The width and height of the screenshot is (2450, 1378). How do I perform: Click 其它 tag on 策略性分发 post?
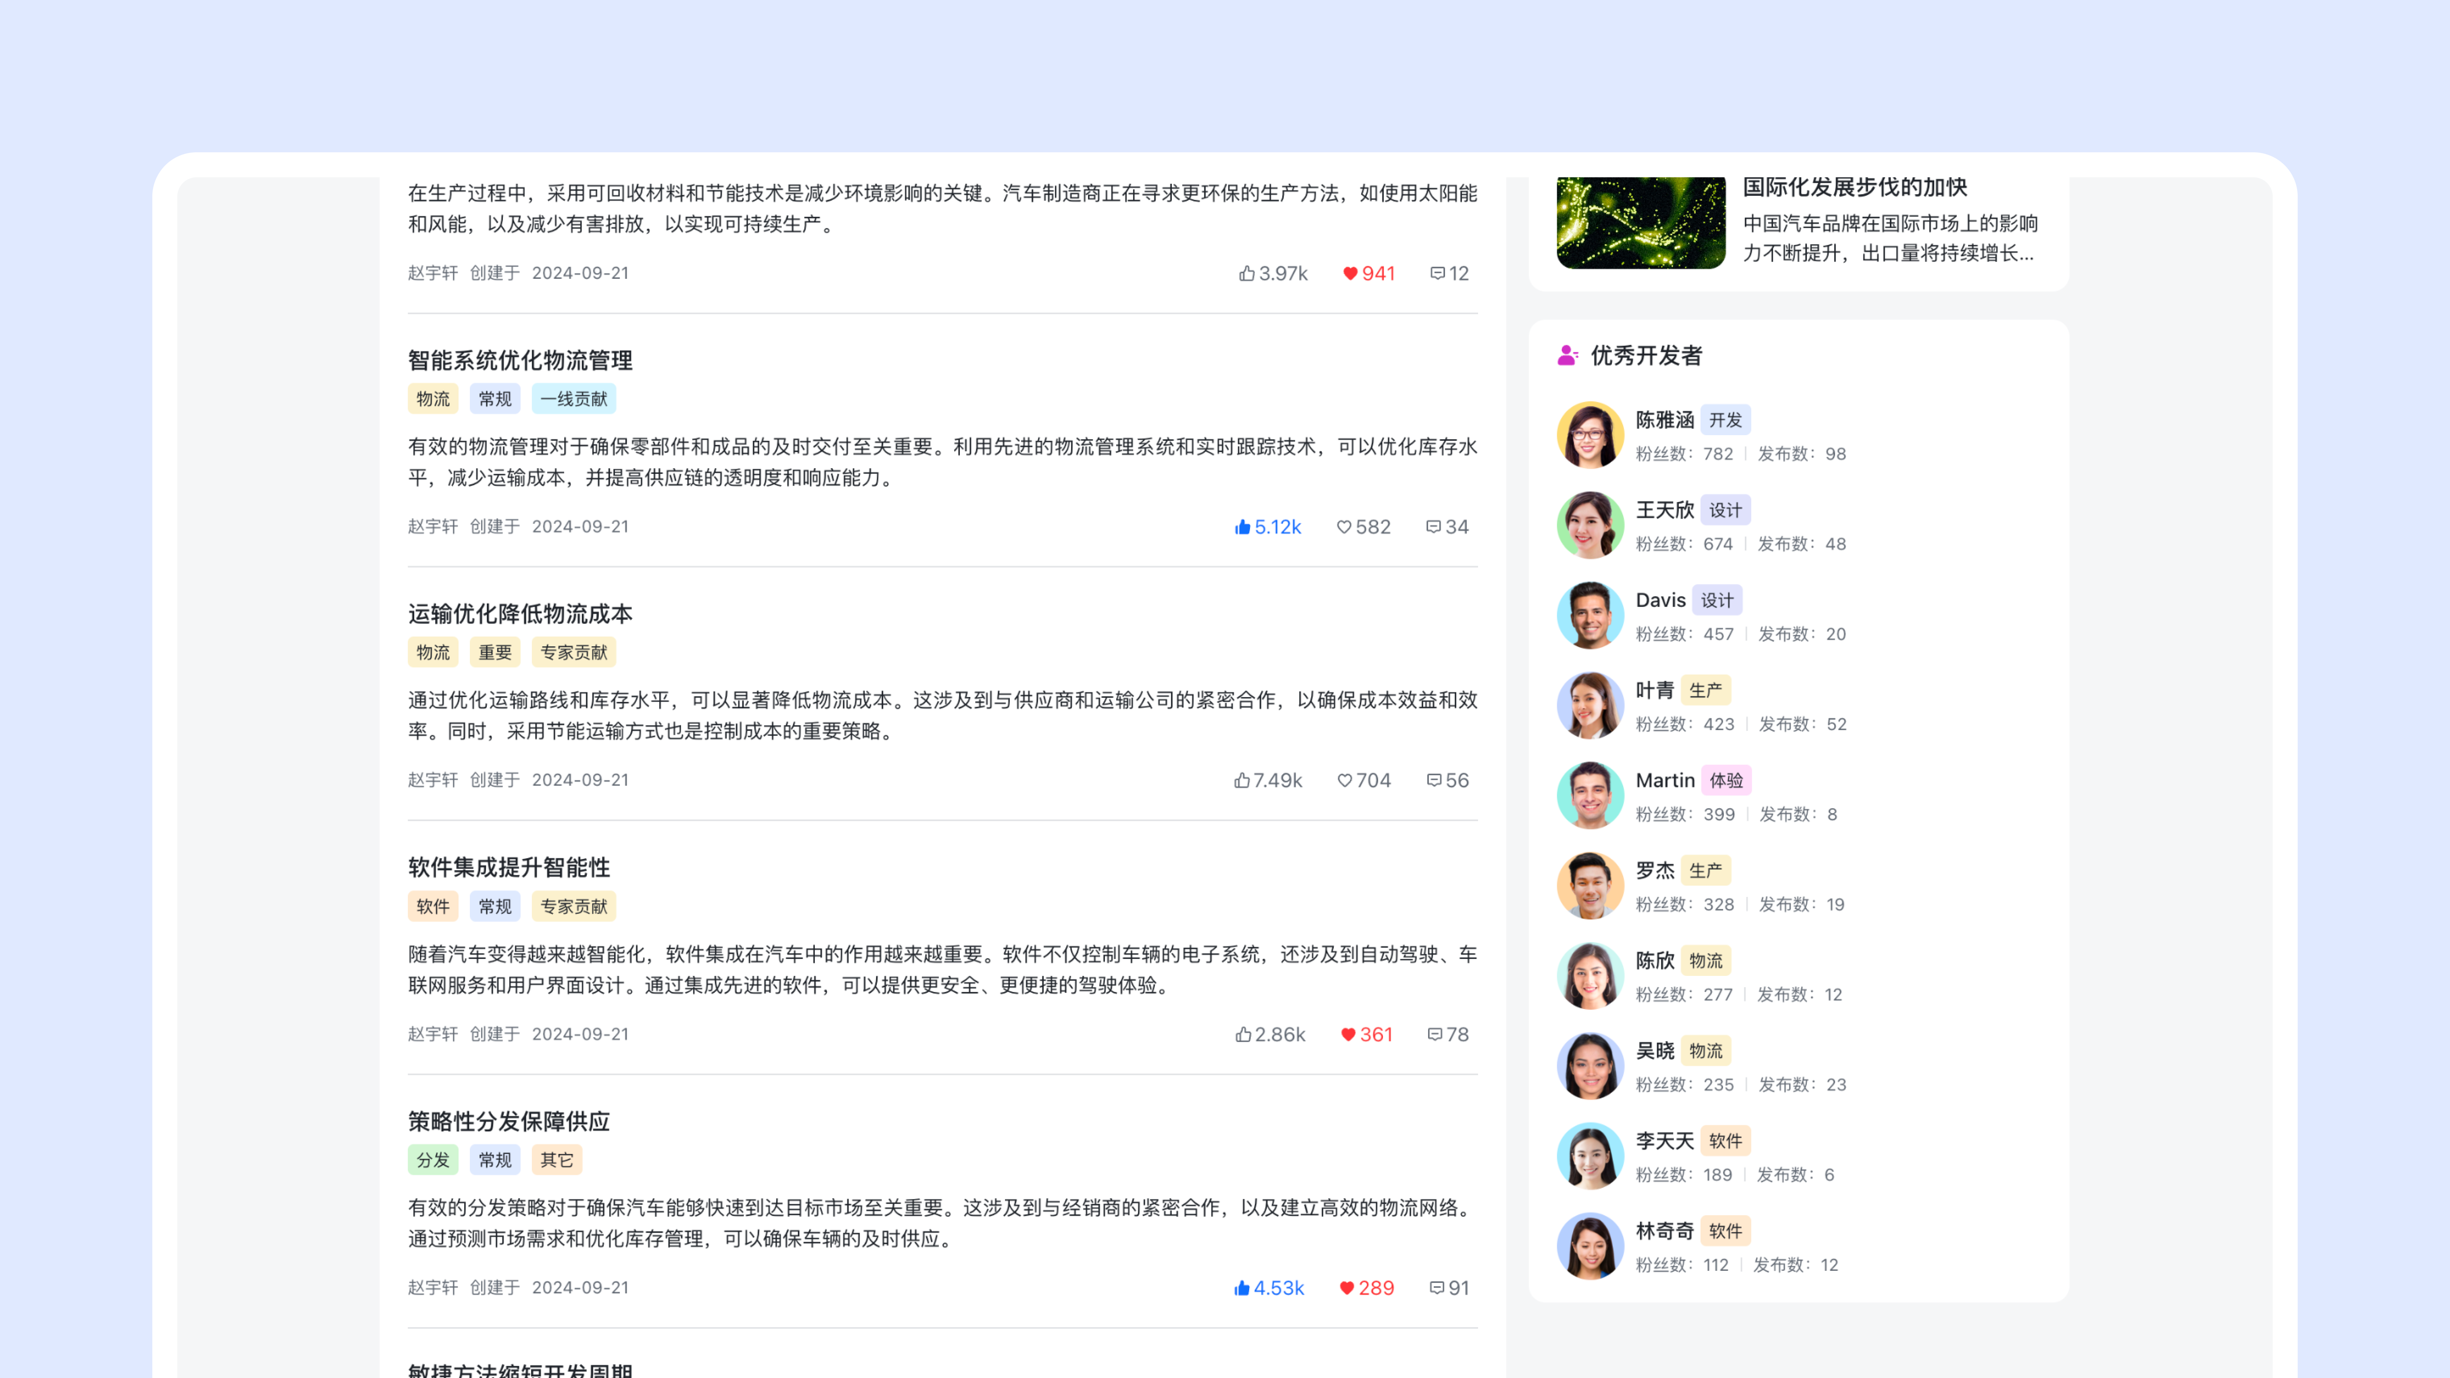coord(556,1160)
